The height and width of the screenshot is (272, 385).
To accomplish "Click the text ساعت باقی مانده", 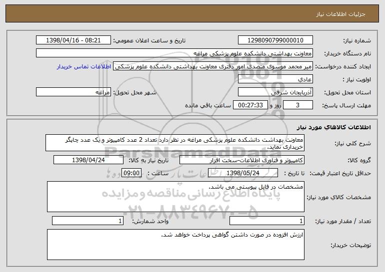I will point(207,105).
